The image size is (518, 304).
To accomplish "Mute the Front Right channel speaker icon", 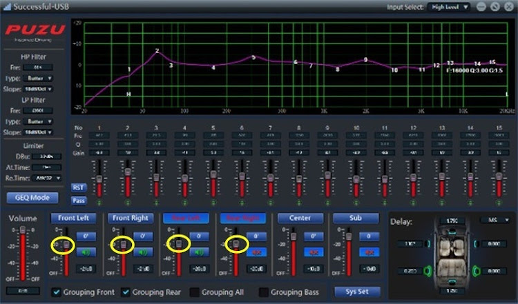I will 143,252.
